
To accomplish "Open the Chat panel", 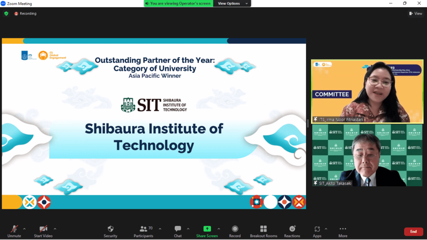I will click(x=178, y=229).
